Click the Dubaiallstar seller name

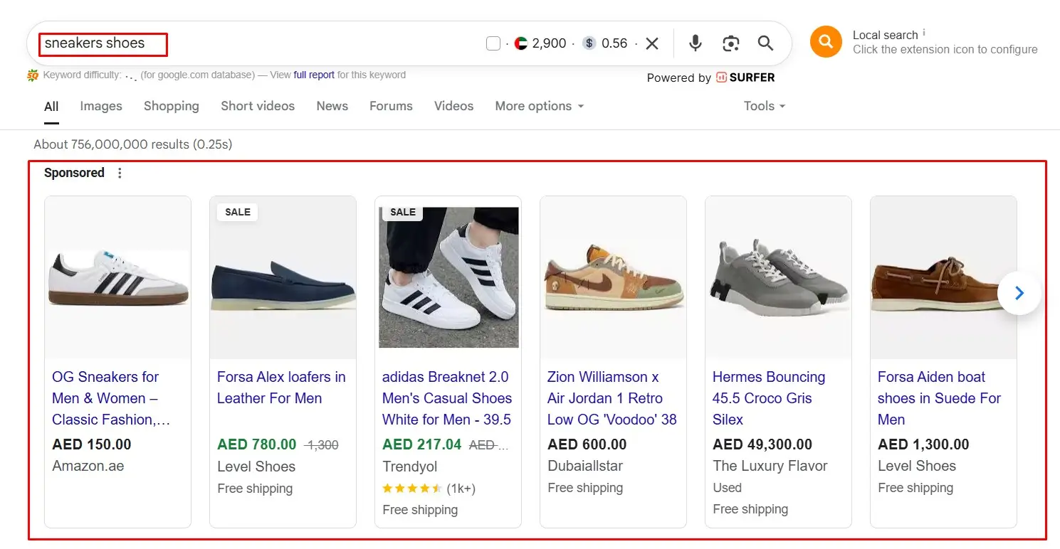pos(585,467)
